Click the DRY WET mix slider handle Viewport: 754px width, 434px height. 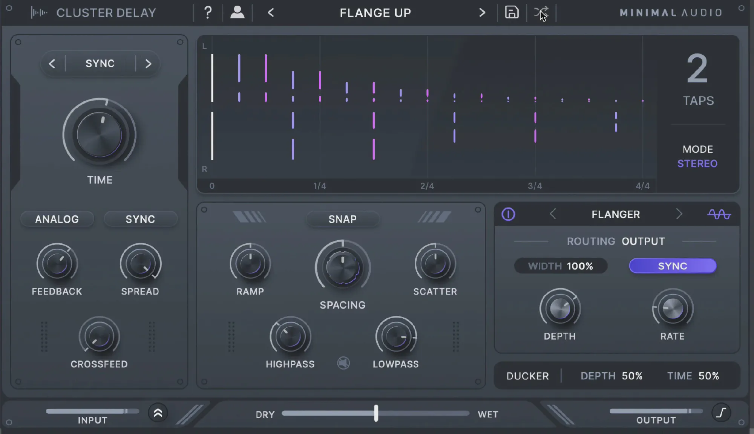[376, 413]
